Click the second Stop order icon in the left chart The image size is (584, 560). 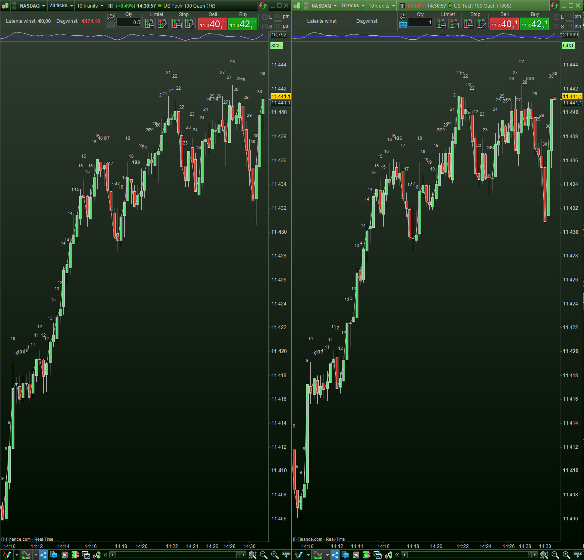(x=190, y=24)
